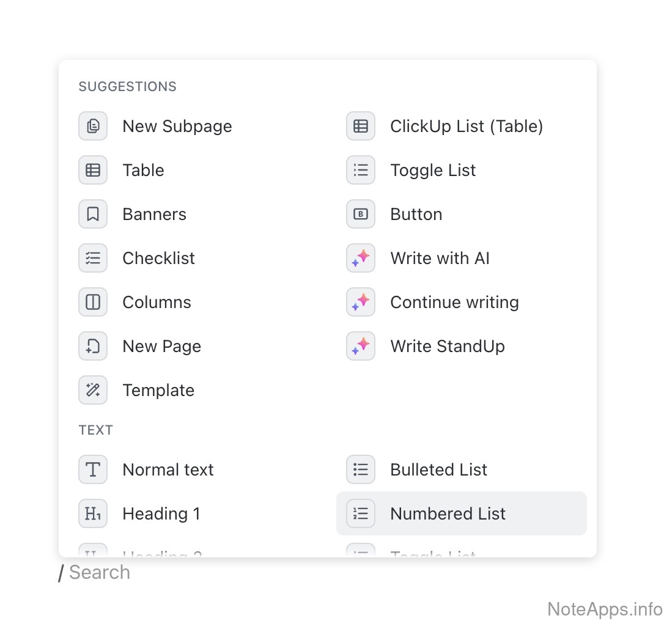Click the Normal text T icon

point(93,470)
